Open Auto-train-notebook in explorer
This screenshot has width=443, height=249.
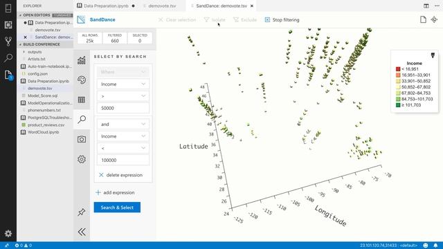[49, 66]
